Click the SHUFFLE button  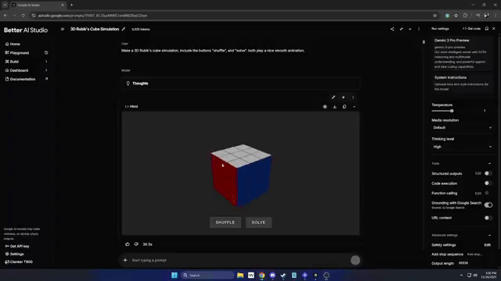pos(225,222)
